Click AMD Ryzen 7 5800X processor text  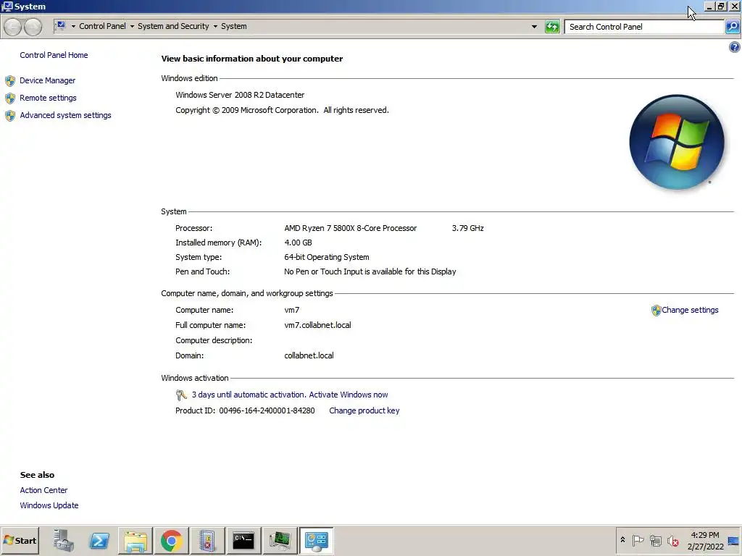point(350,228)
